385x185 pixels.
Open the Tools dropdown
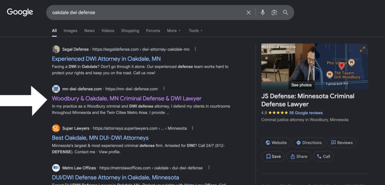(196, 31)
